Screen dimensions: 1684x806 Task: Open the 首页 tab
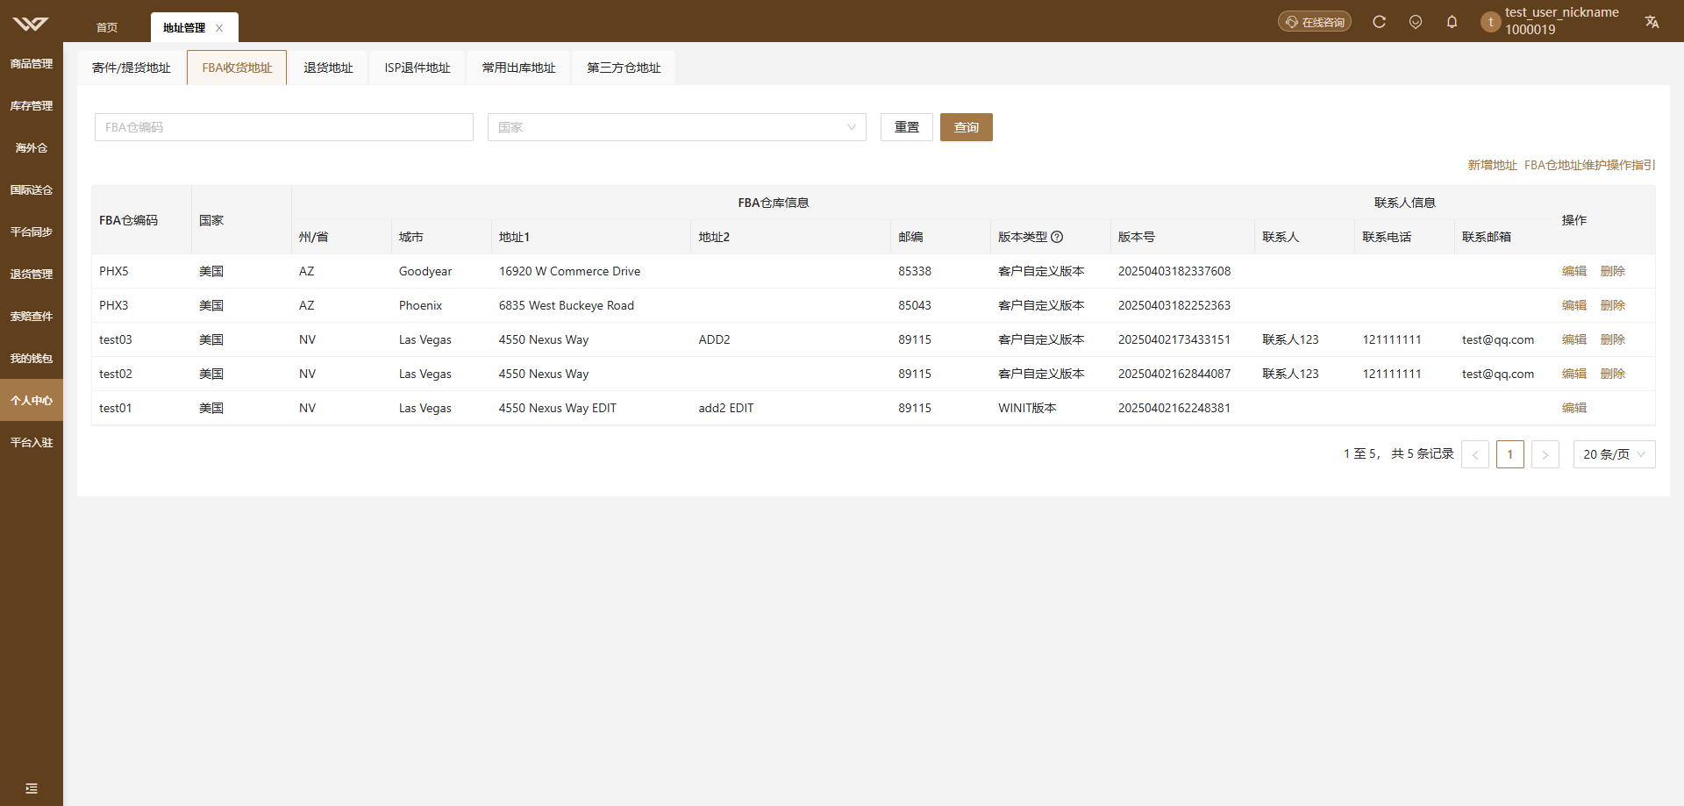tap(107, 28)
